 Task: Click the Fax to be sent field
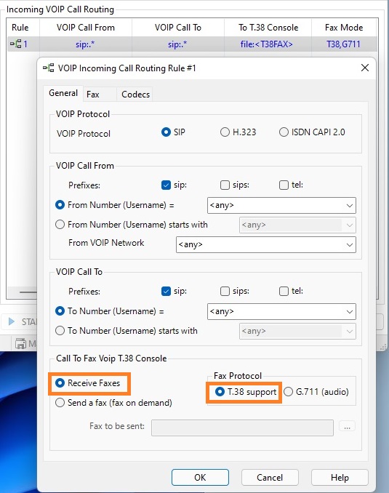tap(242, 428)
